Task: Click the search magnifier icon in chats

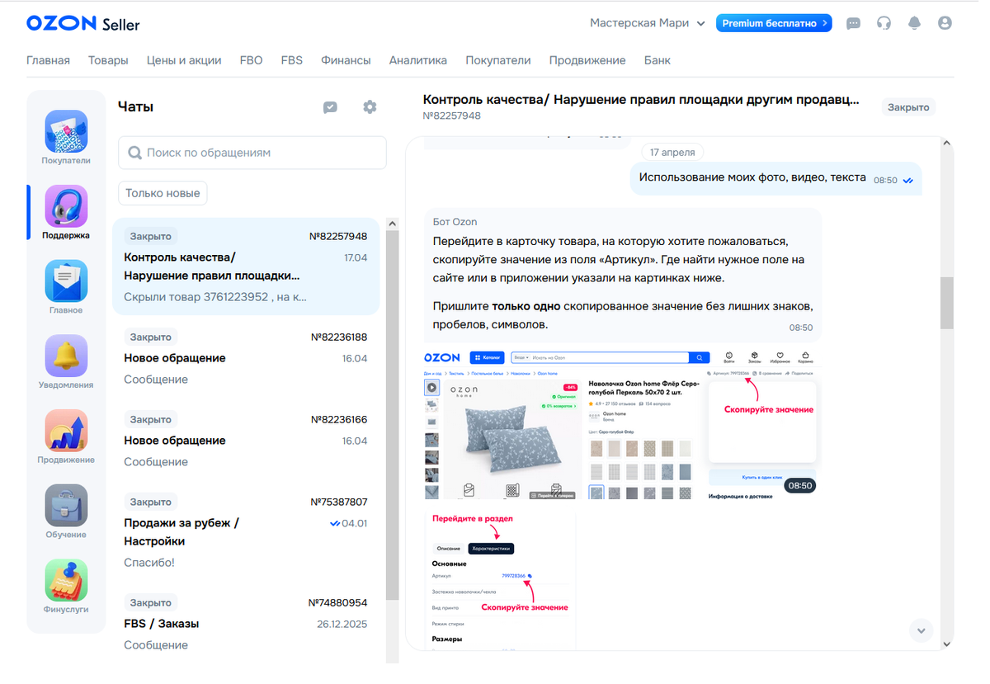Action: [135, 153]
